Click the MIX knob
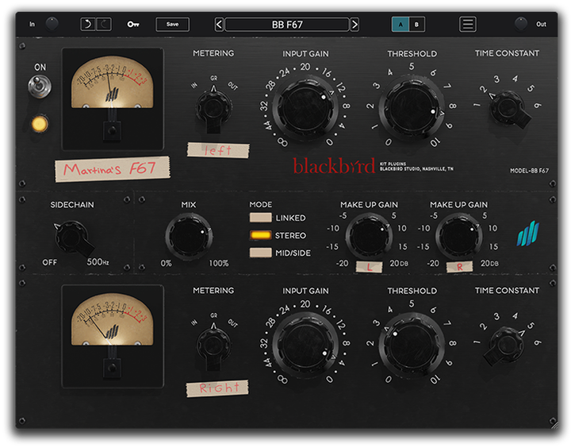 (189, 238)
